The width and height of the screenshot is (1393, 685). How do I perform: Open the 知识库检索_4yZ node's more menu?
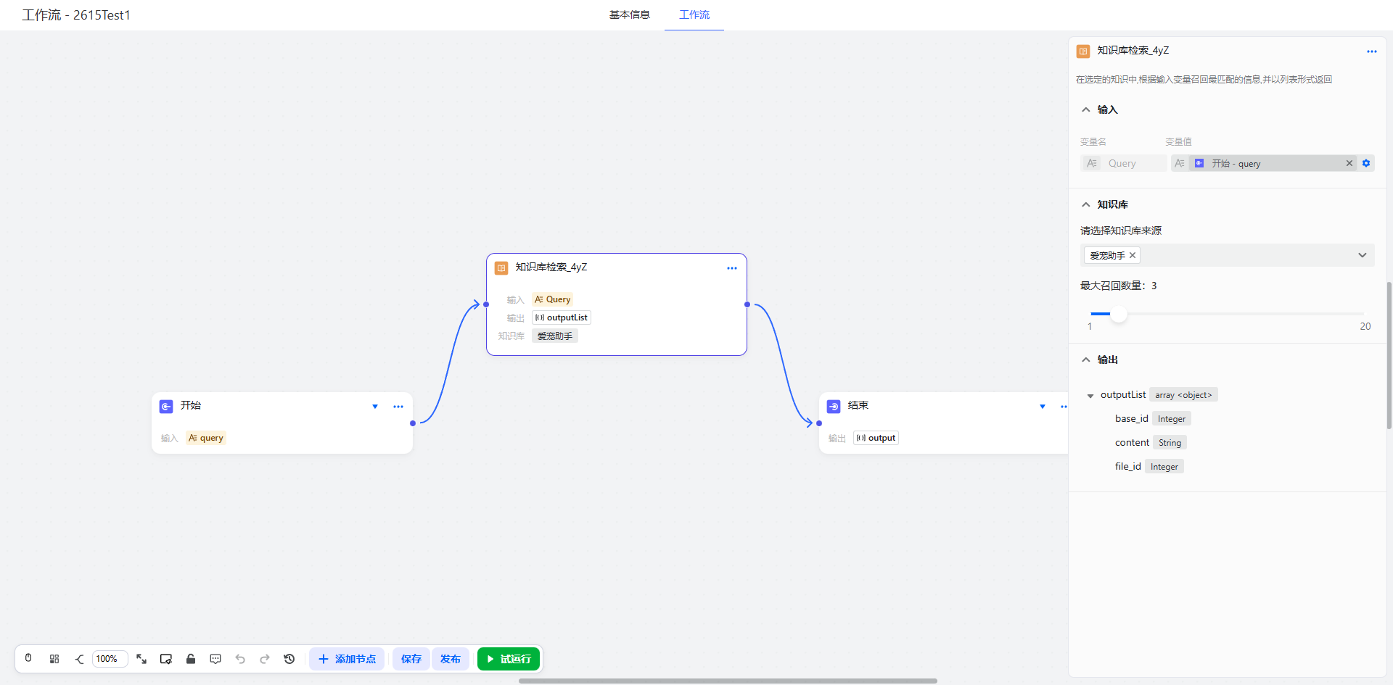(x=731, y=268)
